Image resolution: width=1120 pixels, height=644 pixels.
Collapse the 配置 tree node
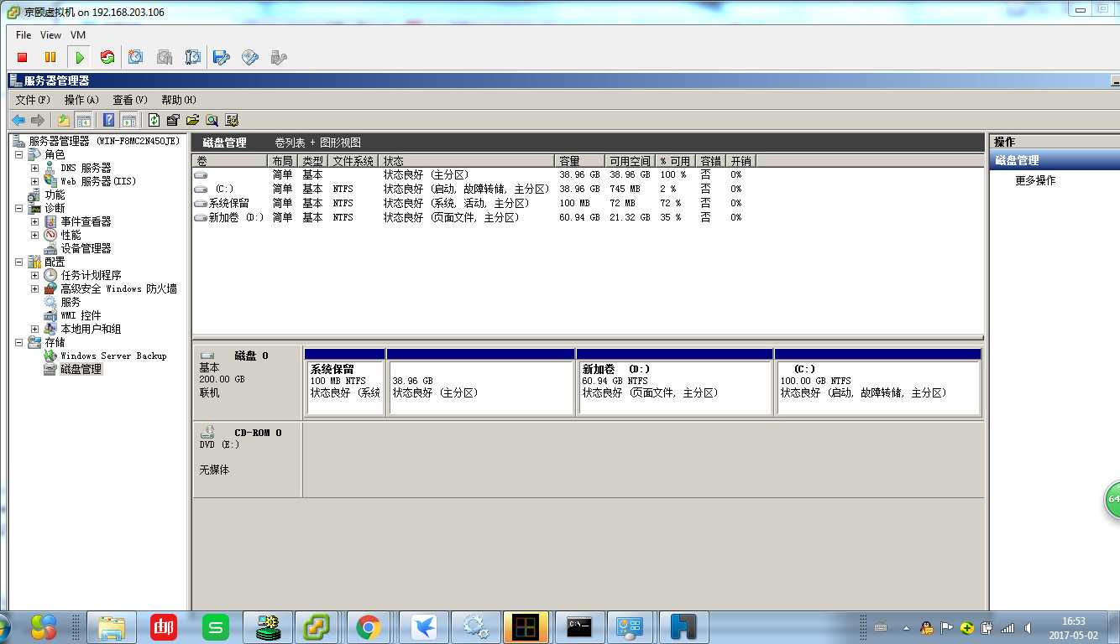tap(18, 262)
